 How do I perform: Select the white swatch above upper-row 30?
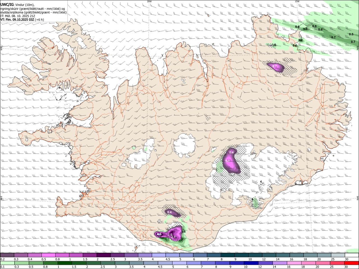[x=352, y=255]
